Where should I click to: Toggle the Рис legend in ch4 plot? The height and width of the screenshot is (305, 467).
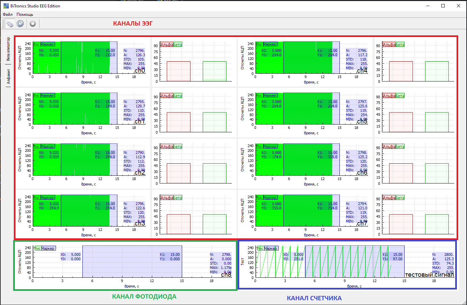(259, 44)
